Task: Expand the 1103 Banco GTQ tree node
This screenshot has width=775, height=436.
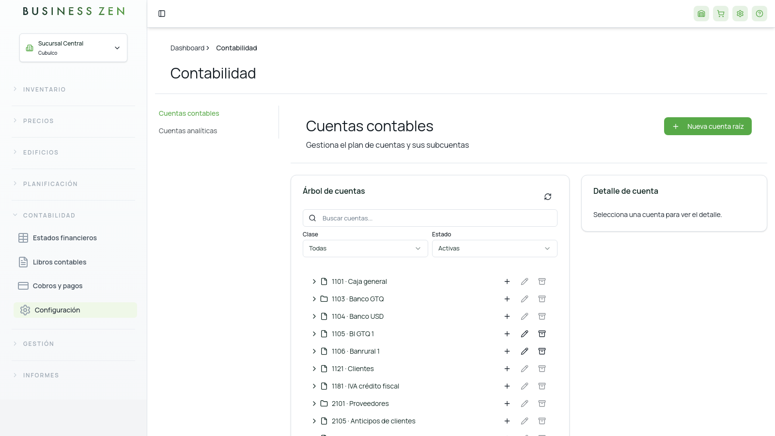Action: click(314, 299)
